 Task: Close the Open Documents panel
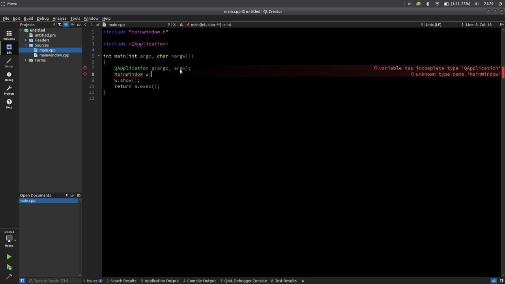pos(79,195)
